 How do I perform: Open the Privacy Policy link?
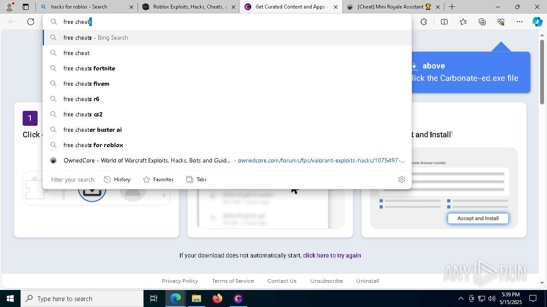[x=180, y=281]
